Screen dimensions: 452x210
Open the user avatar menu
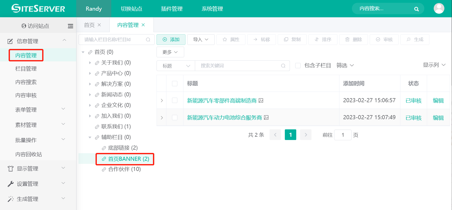439,8
